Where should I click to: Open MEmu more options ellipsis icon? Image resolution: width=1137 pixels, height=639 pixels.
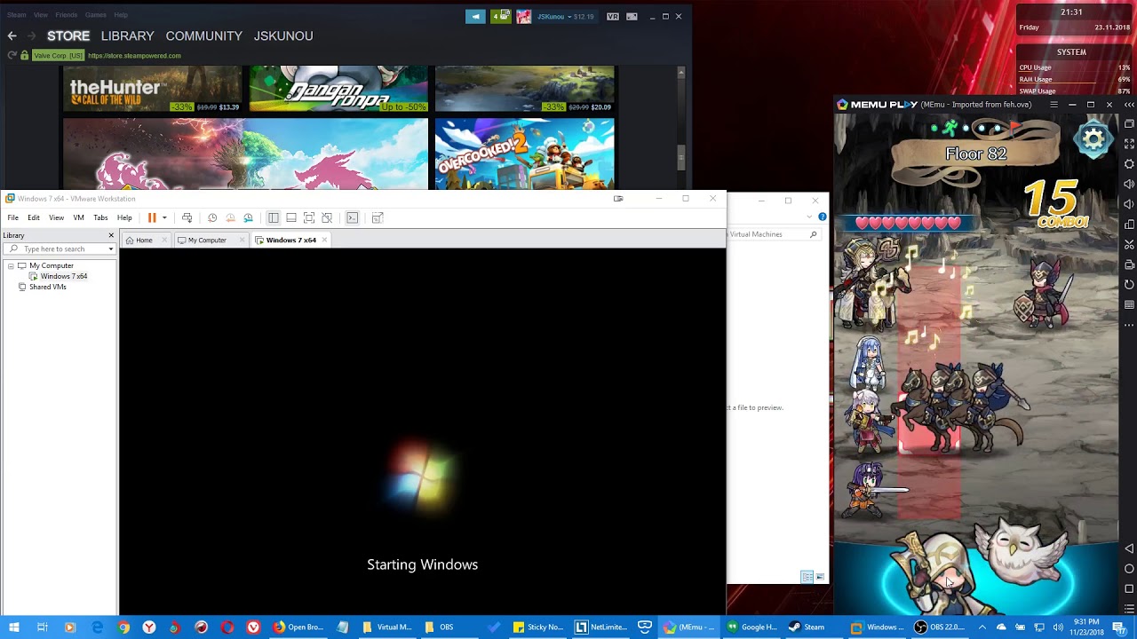[1129, 325]
